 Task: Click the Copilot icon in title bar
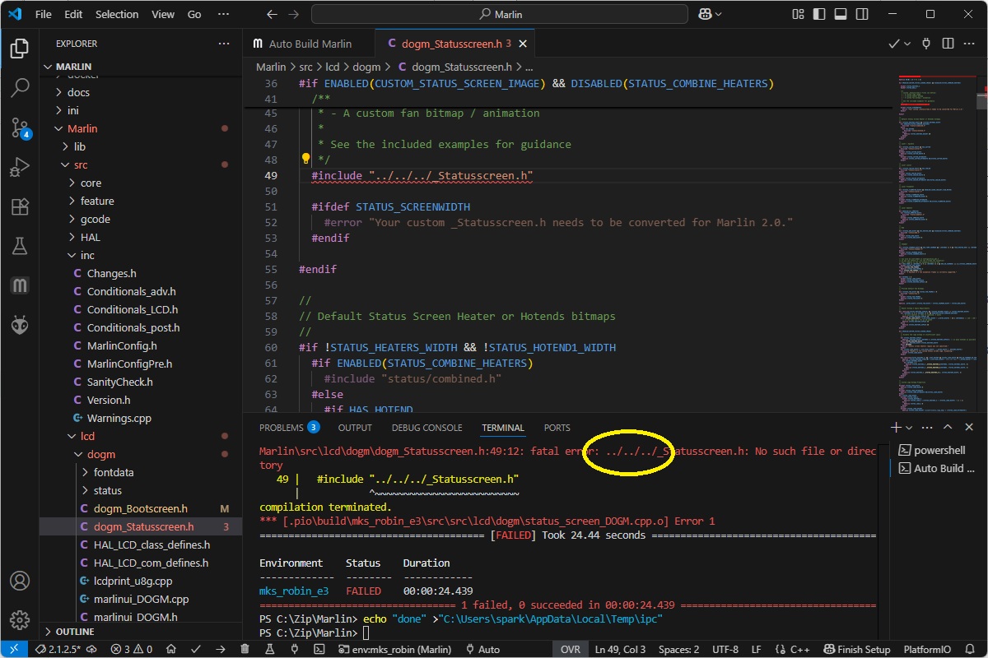(705, 14)
